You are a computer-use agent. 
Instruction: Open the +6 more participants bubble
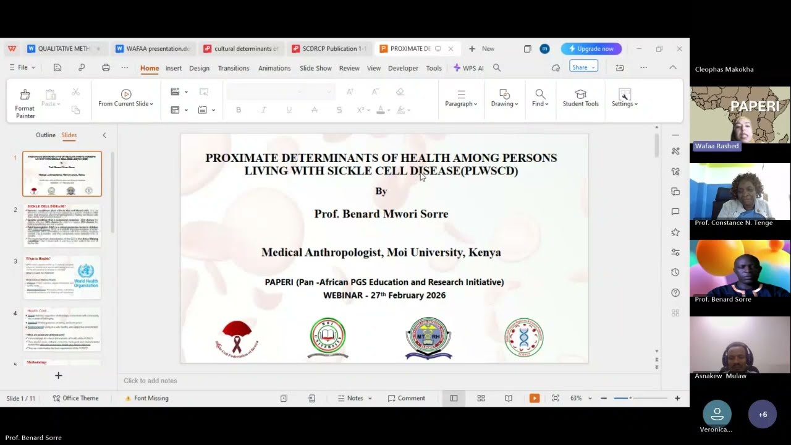point(763,415)
